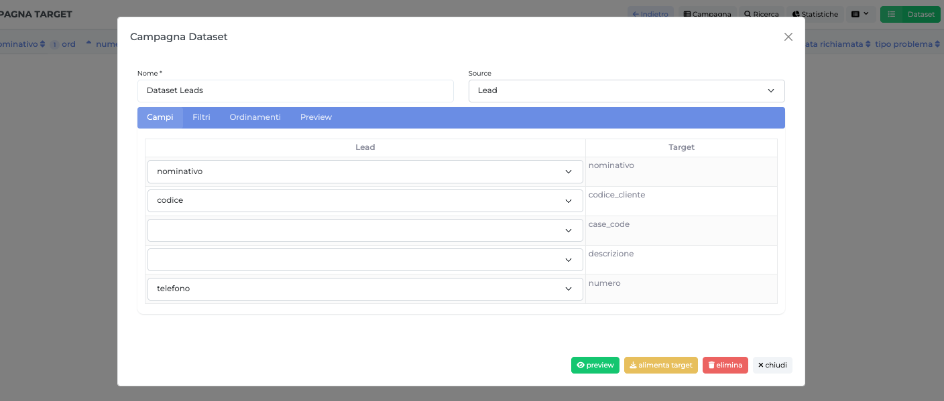Sort by the nominativo column header

[22, 44]
